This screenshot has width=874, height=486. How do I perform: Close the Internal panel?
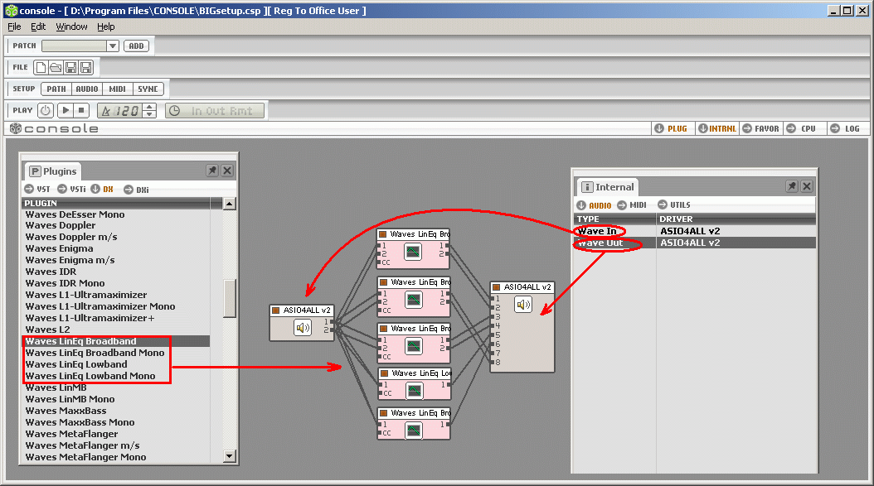point(807,186)
